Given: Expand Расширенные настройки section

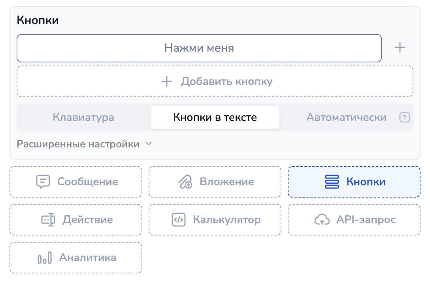Looking at the screenshot, I should 78,144.
